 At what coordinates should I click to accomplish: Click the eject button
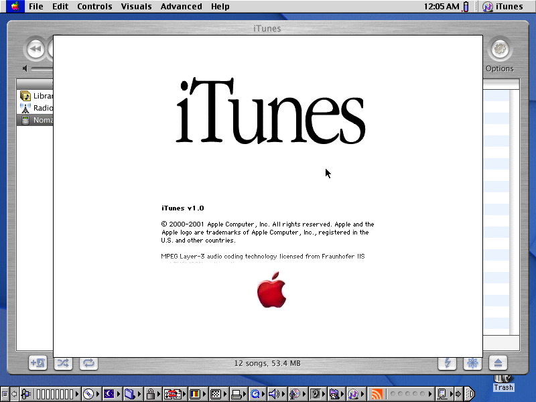(498, 362)
